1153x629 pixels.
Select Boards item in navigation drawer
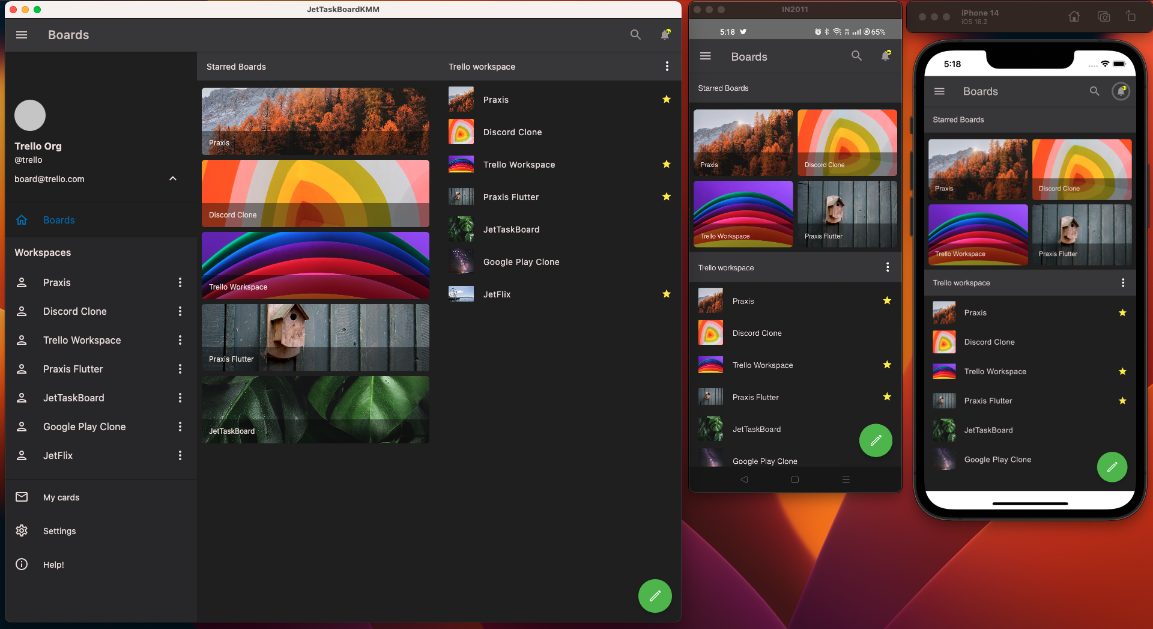101,220
